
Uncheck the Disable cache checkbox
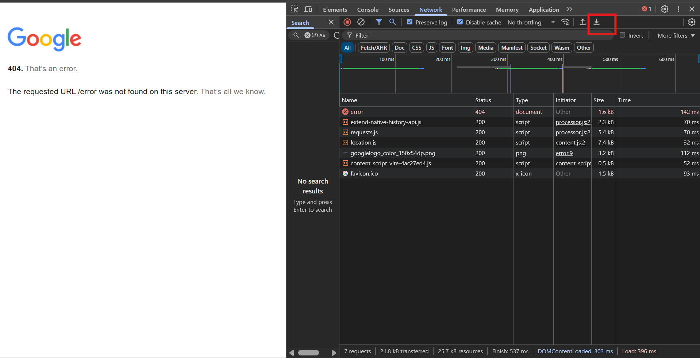(460, 22)
